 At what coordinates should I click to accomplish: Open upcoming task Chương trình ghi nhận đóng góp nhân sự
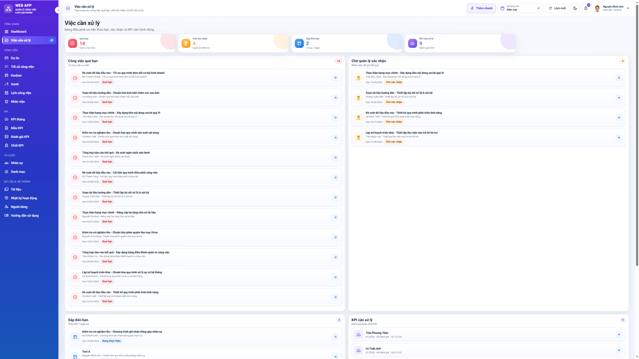[205, 337]
